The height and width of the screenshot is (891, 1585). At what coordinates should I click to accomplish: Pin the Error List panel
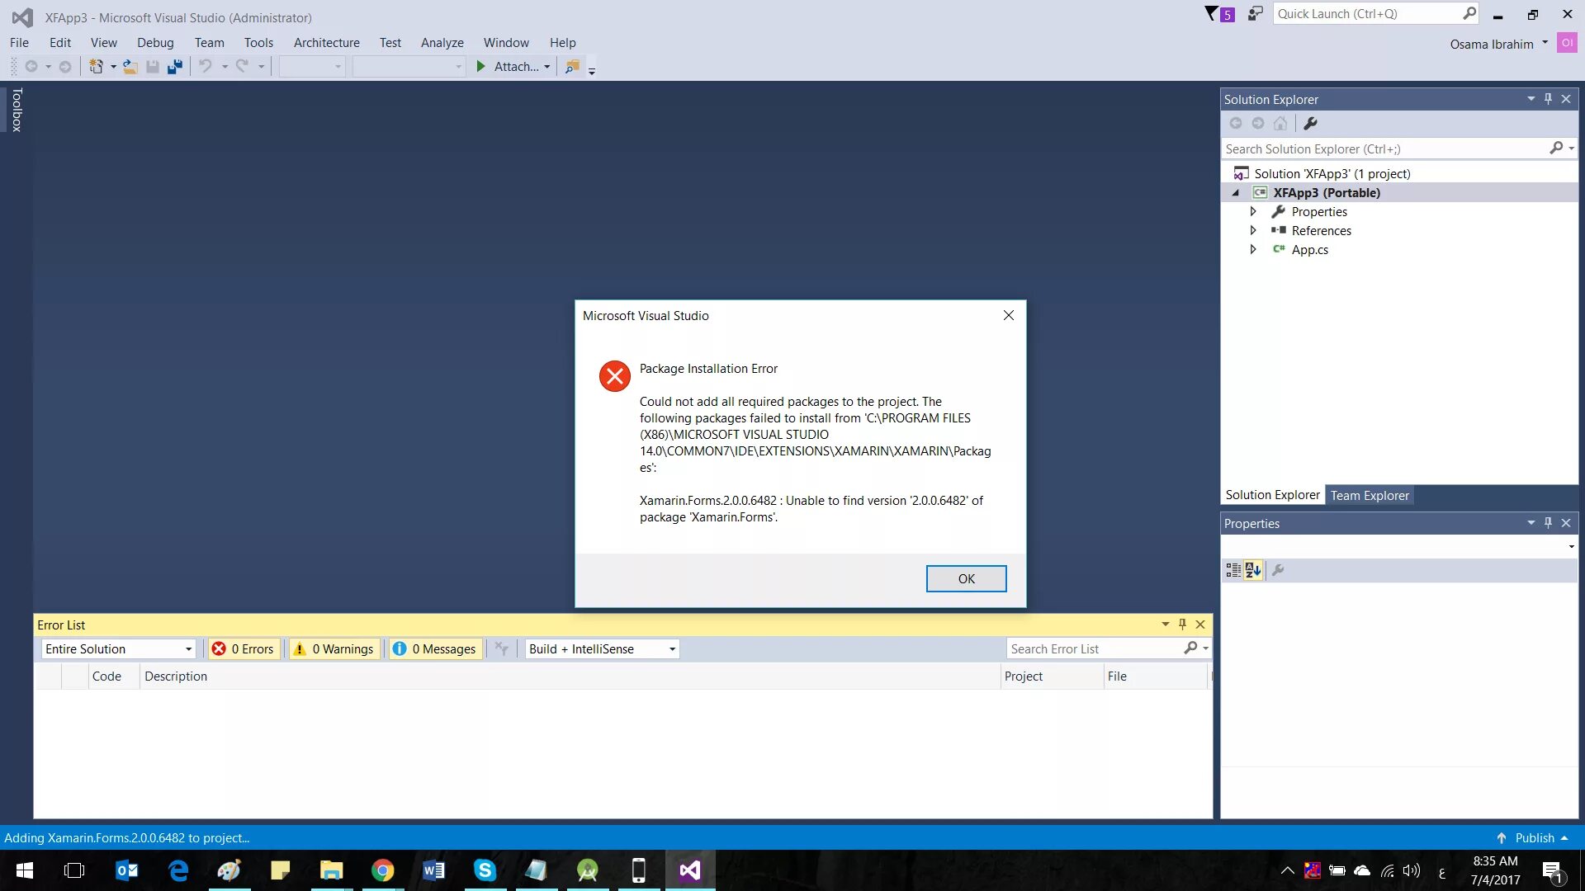pos(1182,625)
